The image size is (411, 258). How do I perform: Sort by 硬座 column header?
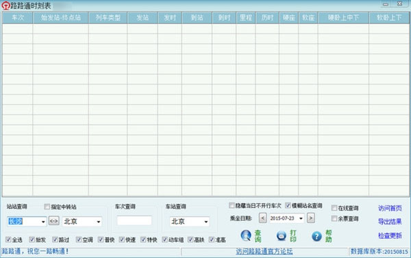(x=289, y=18)
